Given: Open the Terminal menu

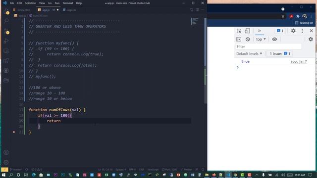Looking at the screenshot, I should (68, 3).
